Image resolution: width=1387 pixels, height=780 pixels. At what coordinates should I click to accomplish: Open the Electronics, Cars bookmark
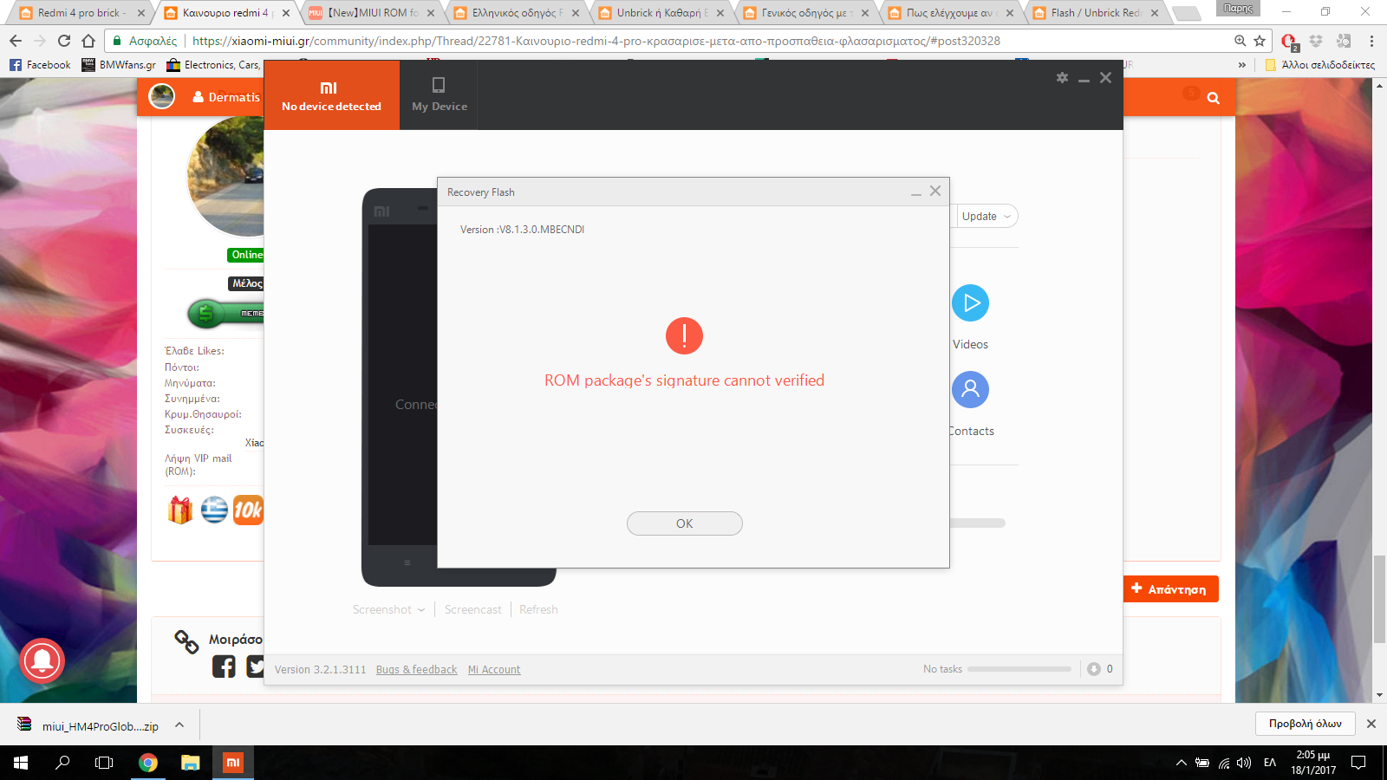(x=213, y=65)
